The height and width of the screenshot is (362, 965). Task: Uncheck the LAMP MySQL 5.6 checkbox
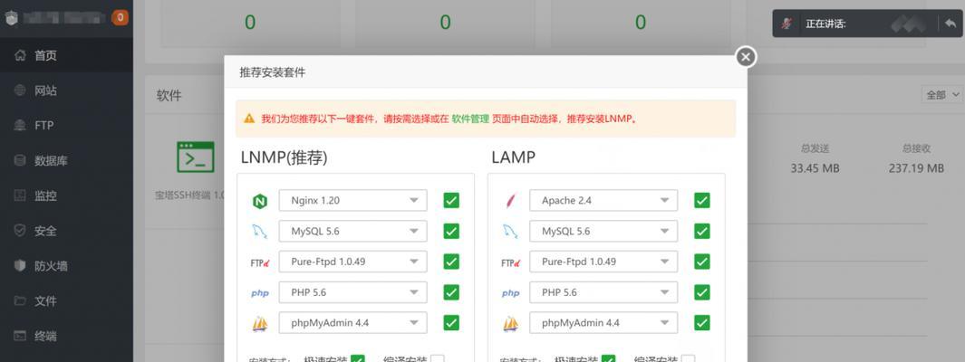[x=701, y=231]
